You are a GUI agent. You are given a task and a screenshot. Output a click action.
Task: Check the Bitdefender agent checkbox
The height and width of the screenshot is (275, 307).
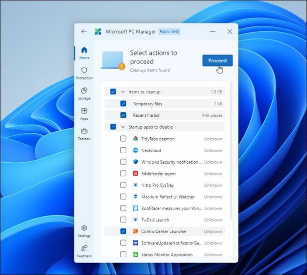[x=123, y=174]
